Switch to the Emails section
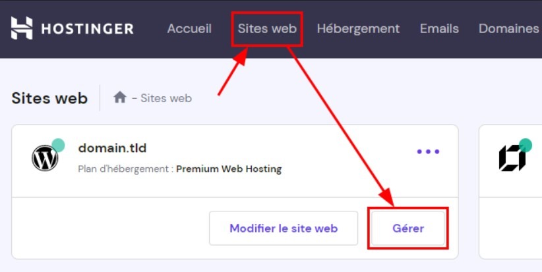The image size is (542, 272). [x=439, y=28]
